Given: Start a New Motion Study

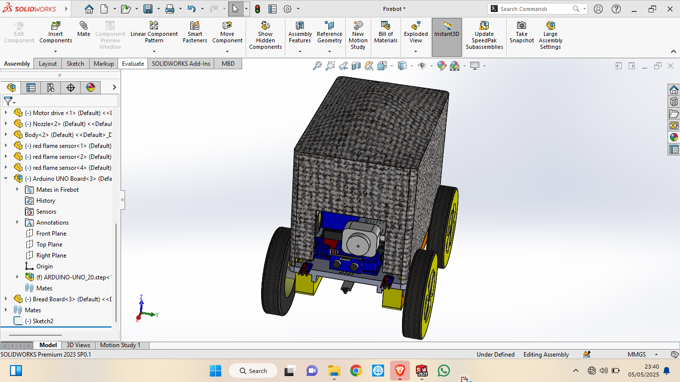Looking at the screenshot, I should tap(358, 35).
